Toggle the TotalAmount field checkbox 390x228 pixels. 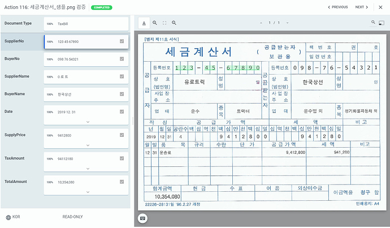point(122,182)
